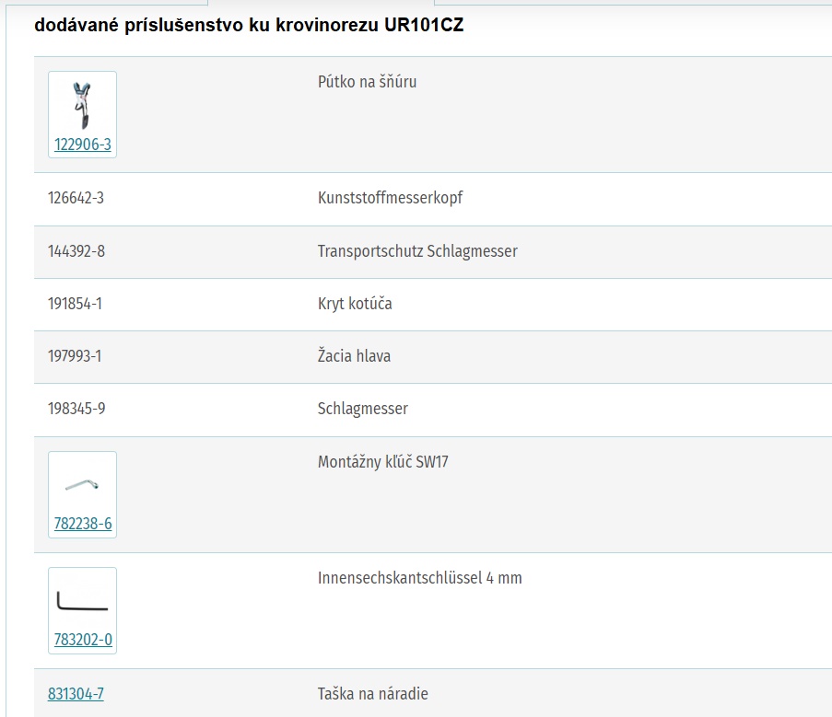Select the Transportschutz Schlagmesser description

coord(417,251)
